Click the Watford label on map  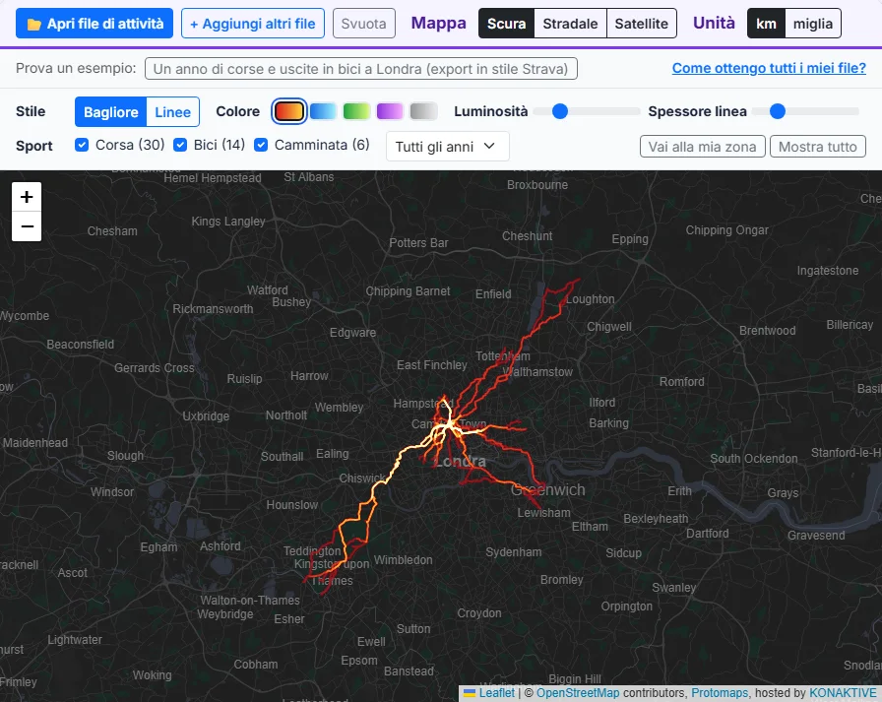click(267, 290)
